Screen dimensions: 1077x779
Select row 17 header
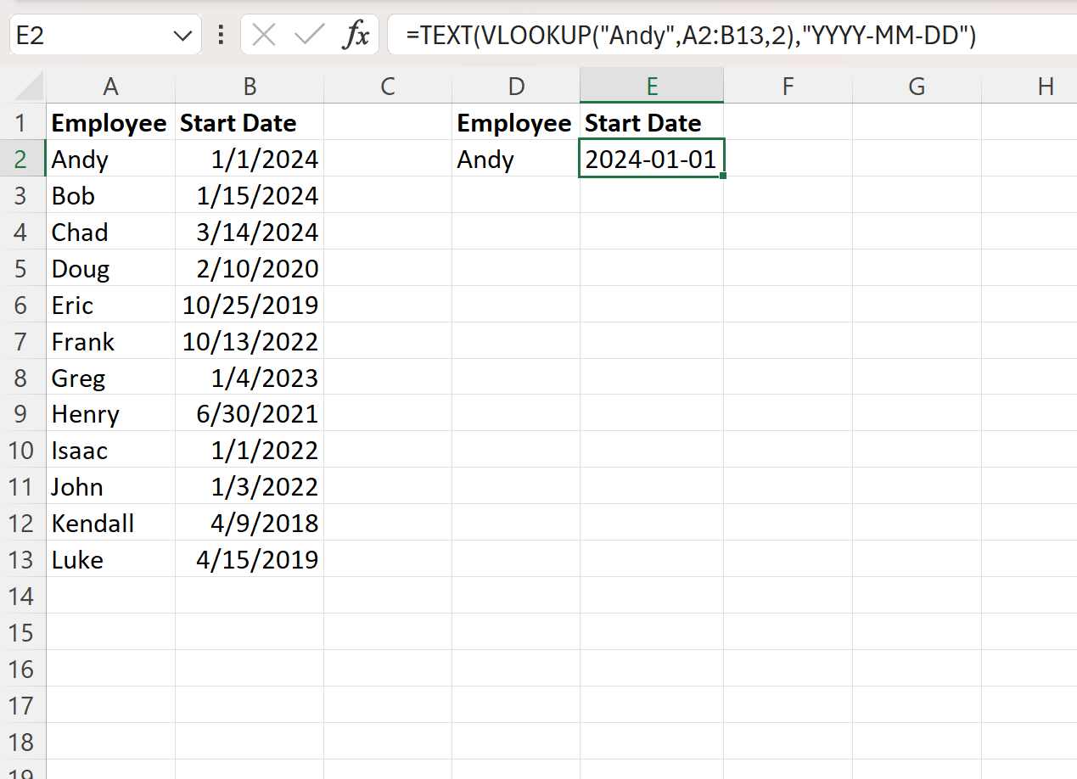23,706
